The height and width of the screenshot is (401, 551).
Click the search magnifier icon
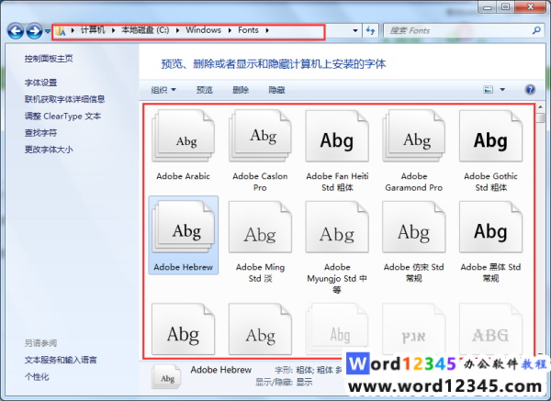click(536, 30)
